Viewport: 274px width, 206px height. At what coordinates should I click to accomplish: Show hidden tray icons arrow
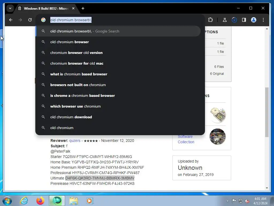227,201
